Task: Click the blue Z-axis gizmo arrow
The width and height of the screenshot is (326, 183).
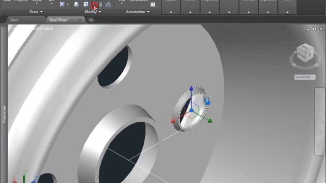Action: pyautogui.click(x=192, y=88)
